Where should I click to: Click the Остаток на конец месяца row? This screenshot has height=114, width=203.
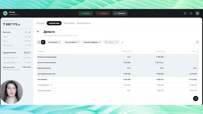pos(117,62)
